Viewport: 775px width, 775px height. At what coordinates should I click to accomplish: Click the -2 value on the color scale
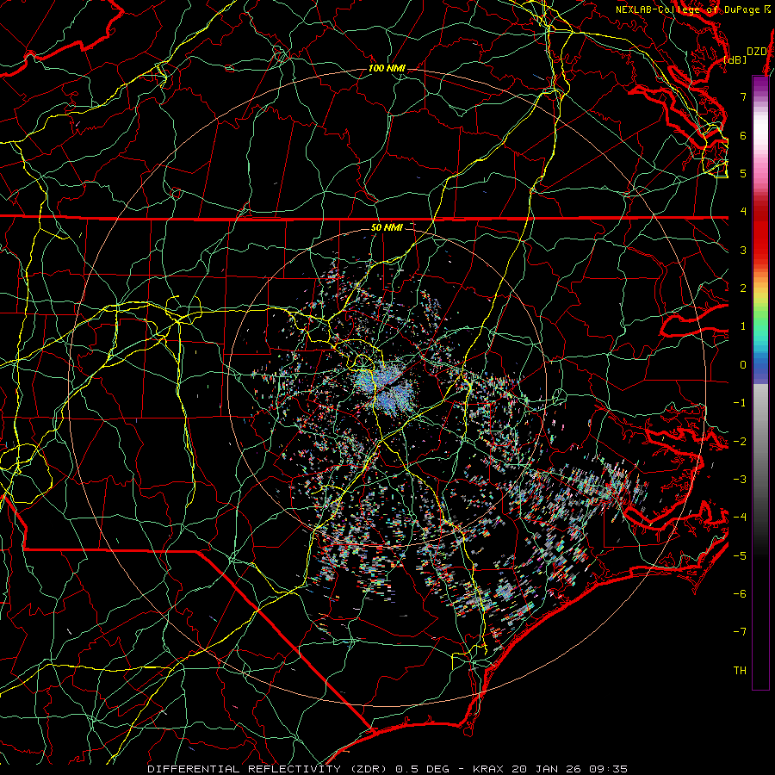pos(740,442)
